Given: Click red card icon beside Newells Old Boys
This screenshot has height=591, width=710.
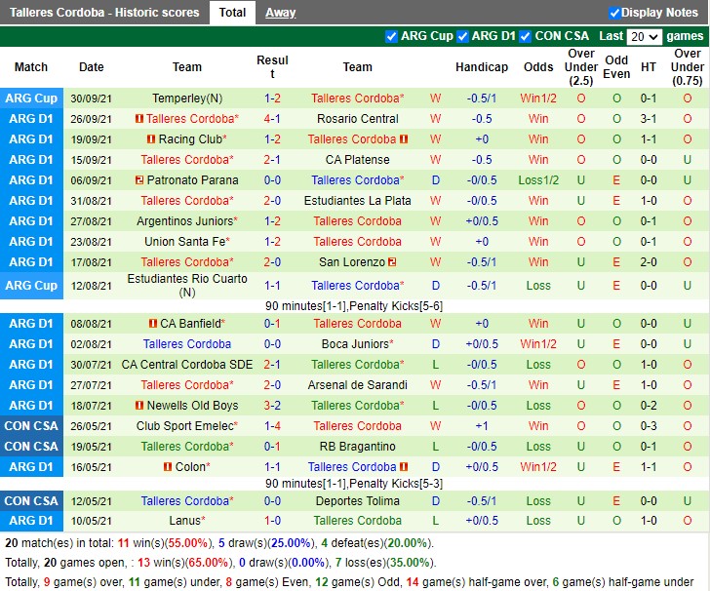Looking at the screenshot, I should [140, 406].
